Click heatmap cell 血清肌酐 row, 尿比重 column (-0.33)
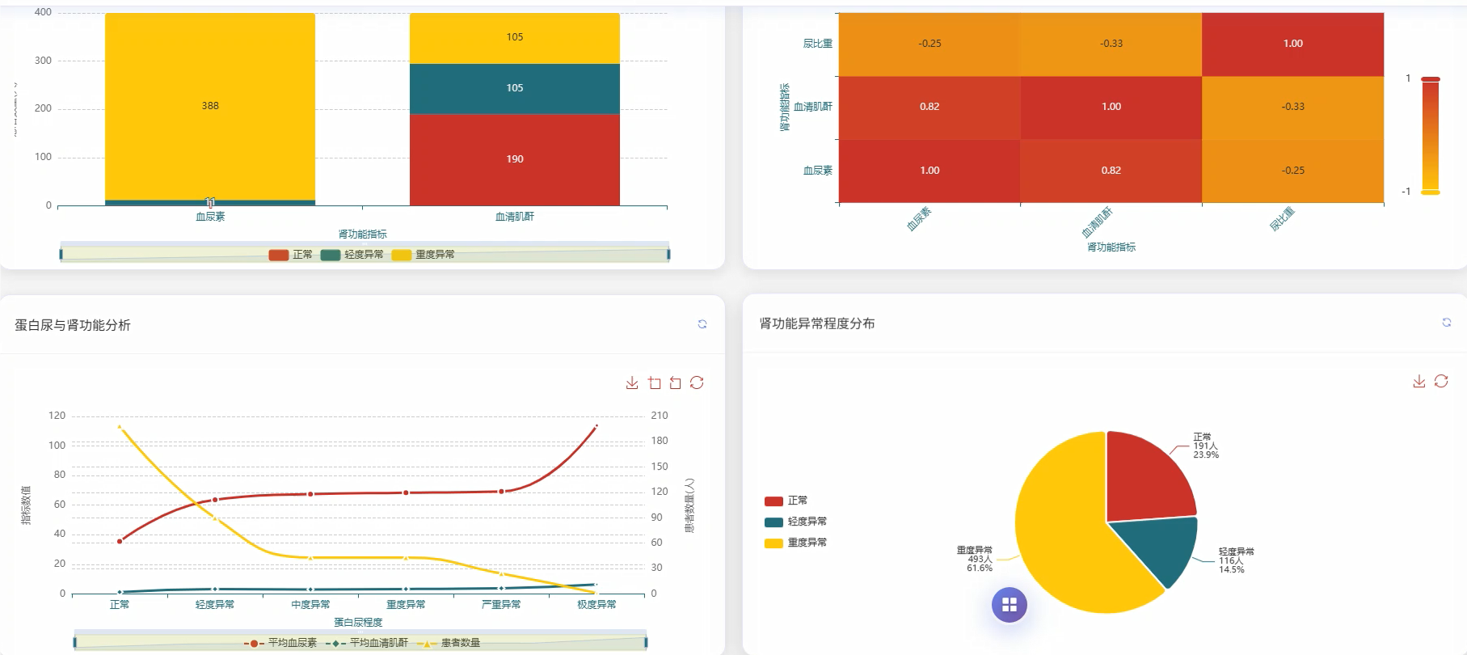Viewport: 1467px width, 655px height. point(1293,107)
